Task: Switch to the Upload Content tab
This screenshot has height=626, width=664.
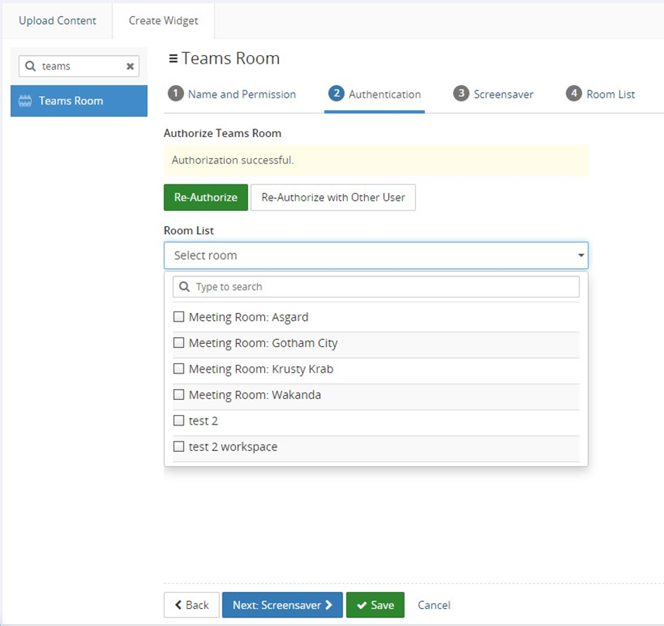Action: point(57,20)
